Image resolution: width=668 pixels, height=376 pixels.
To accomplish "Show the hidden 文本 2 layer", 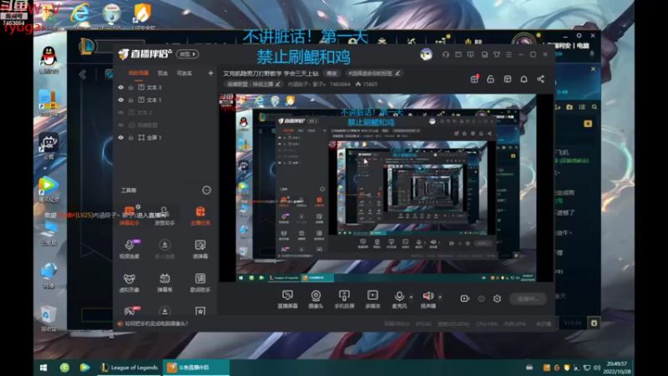I will (121, 113).
